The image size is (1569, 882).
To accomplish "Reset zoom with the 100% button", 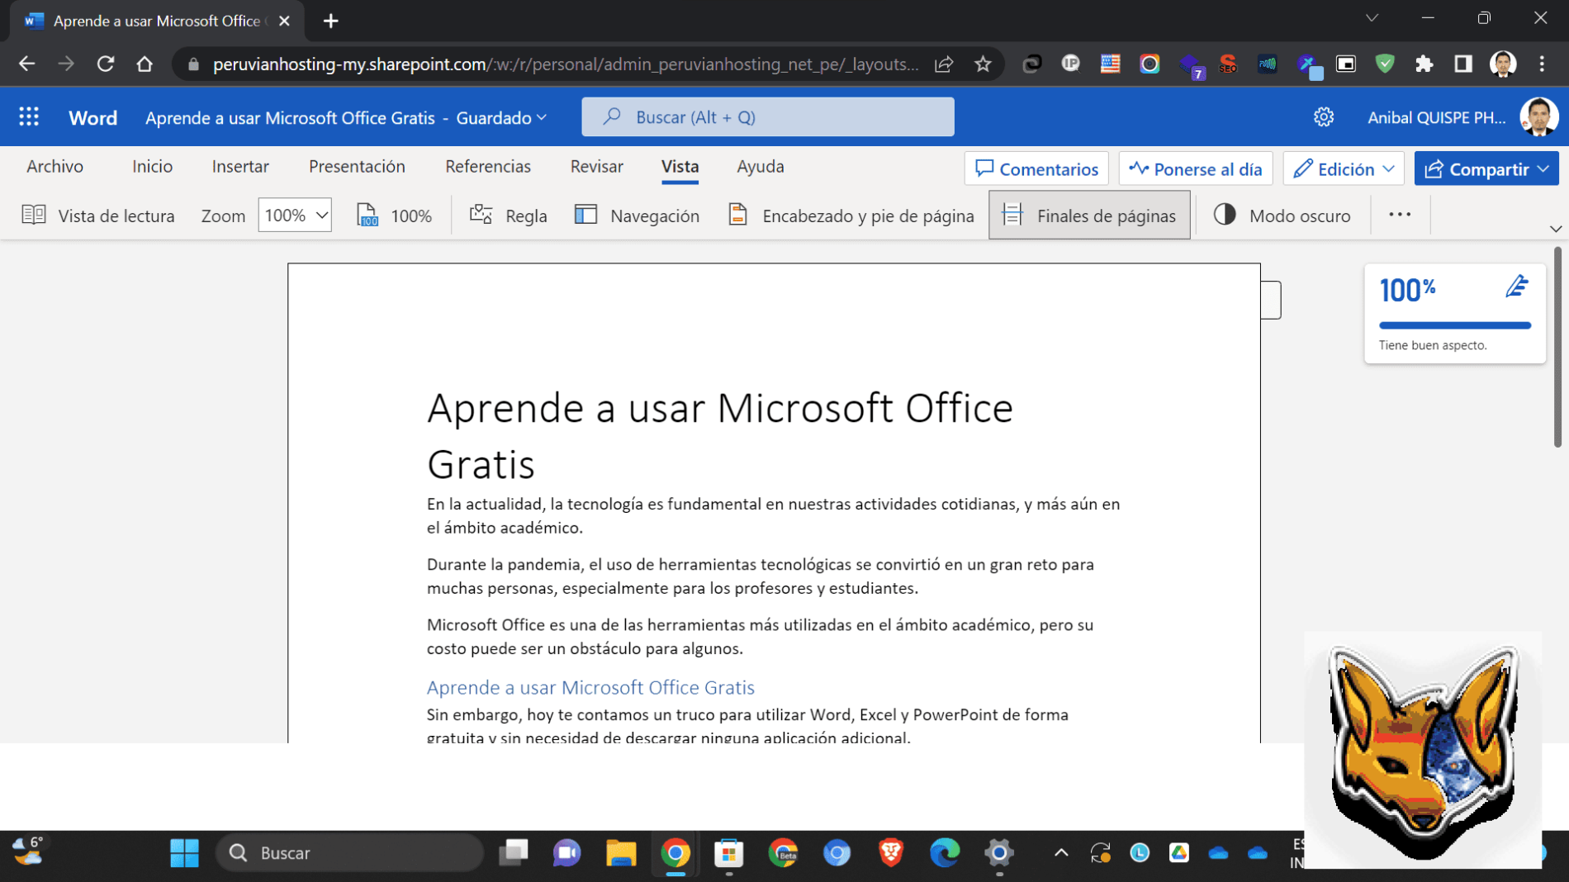I will click(x=395, y=216).
